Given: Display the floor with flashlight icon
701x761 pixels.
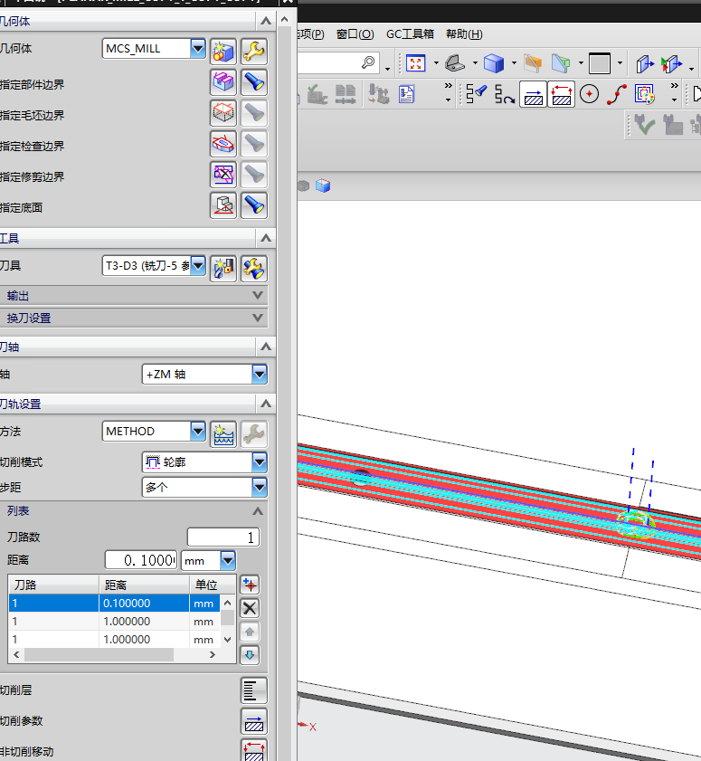Looking at the screenshot, I should pyautogui.click(x=254, y=205).
